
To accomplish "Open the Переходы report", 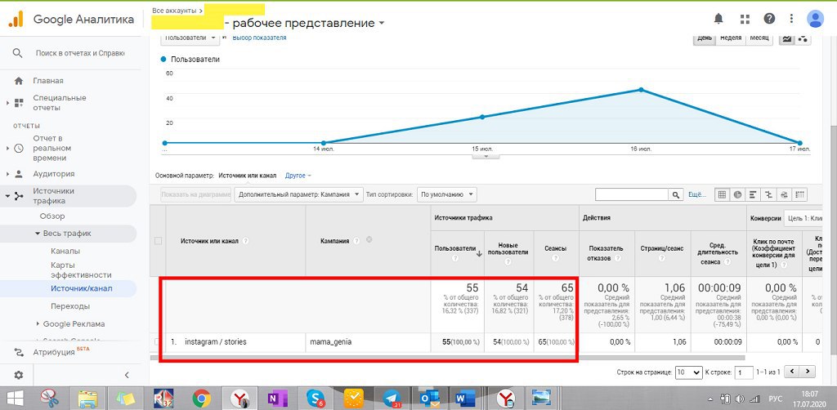I will 70,306.
